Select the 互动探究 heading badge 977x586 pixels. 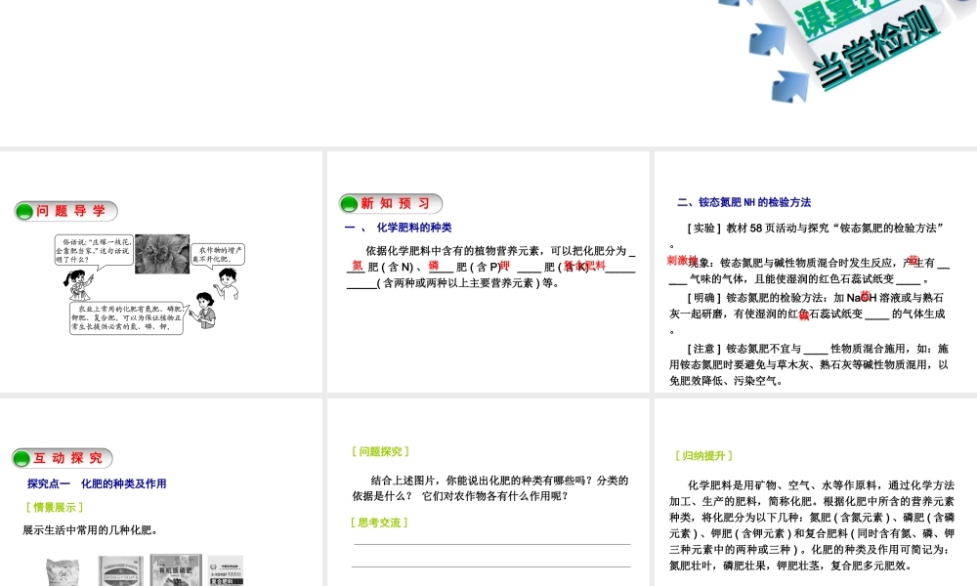coord(63,458)
